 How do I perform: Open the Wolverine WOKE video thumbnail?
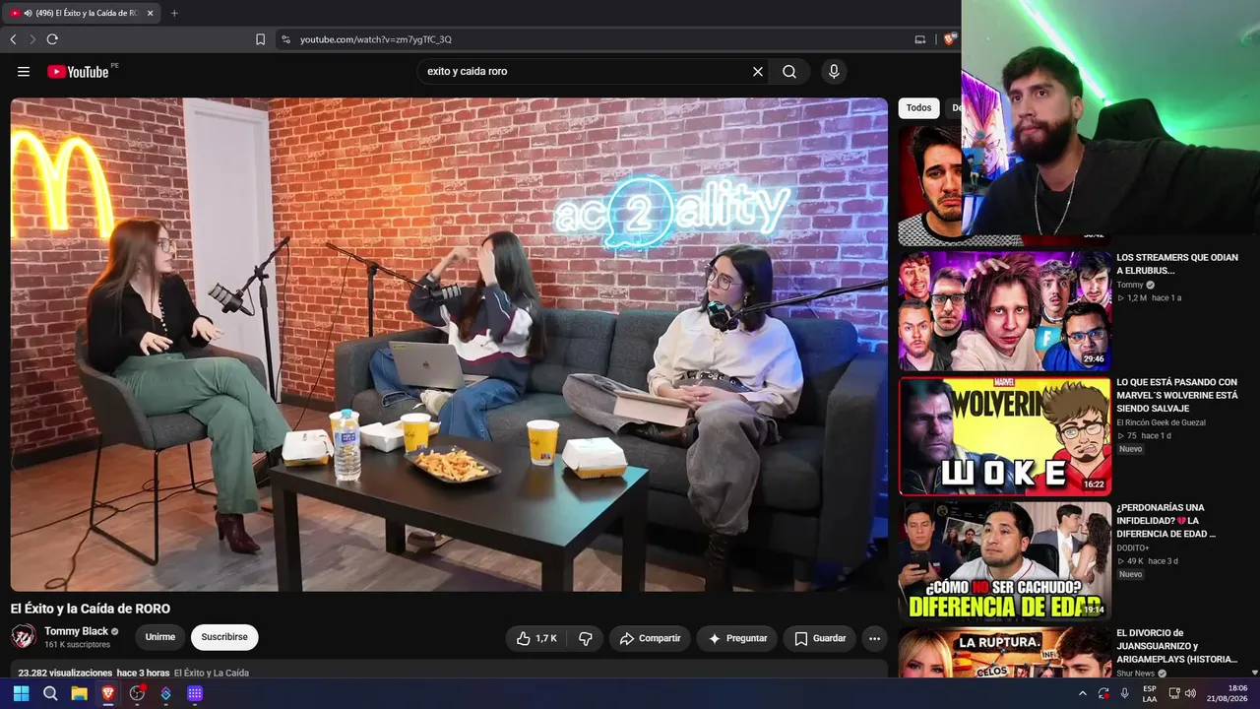[x=1005, y=435]
